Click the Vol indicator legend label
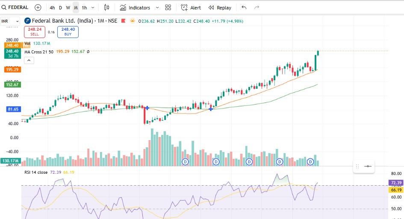 [27, 44]
